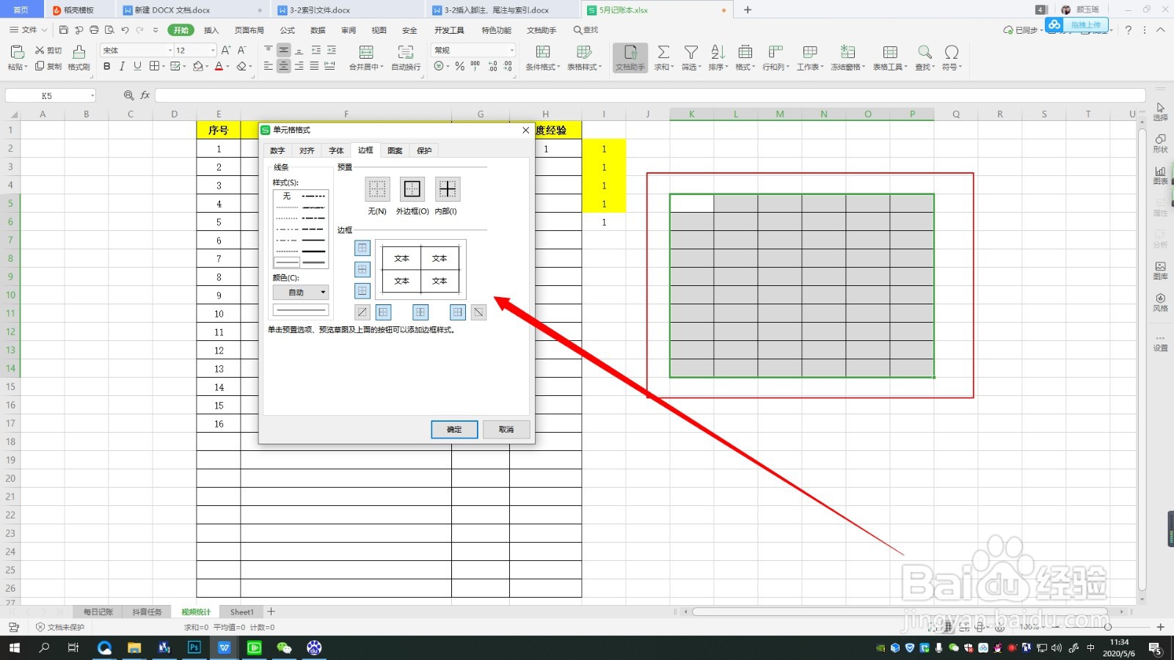The width and height of the screenshot is (1174, 660).
Task: Open the 文件 menu
Action: tap(28, 30)
